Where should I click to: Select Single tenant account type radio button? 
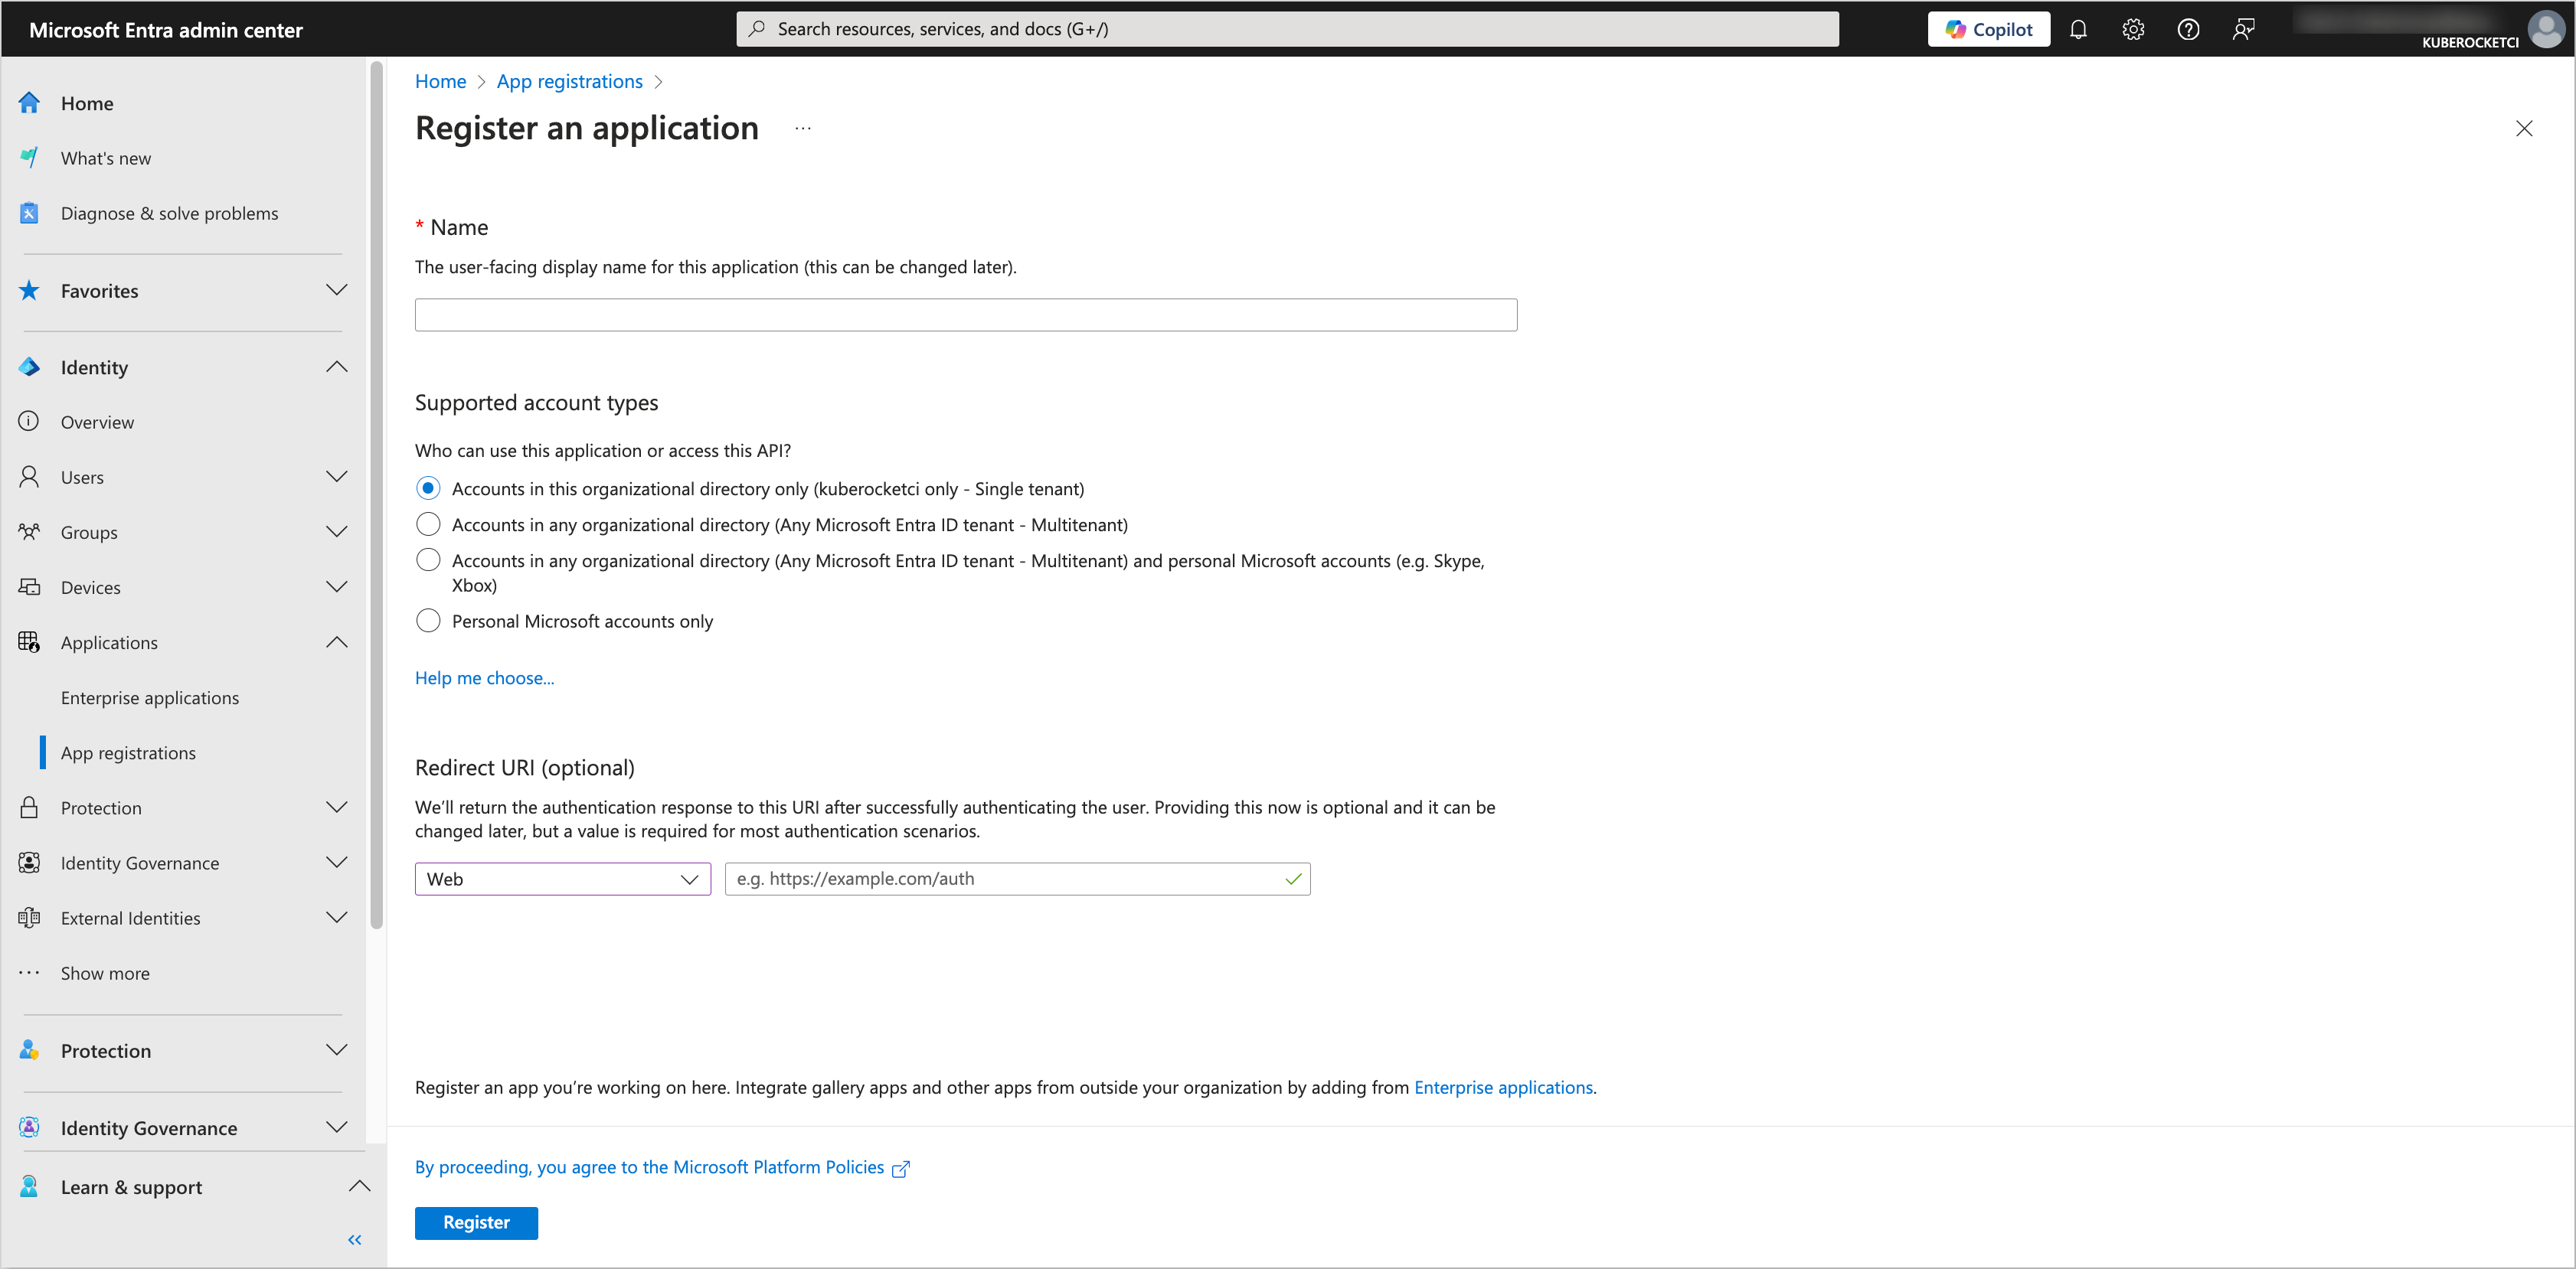(427, 488)
